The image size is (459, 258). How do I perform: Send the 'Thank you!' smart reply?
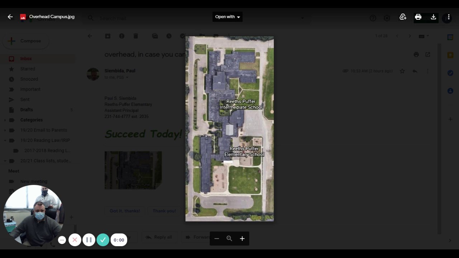pos(164,211)
